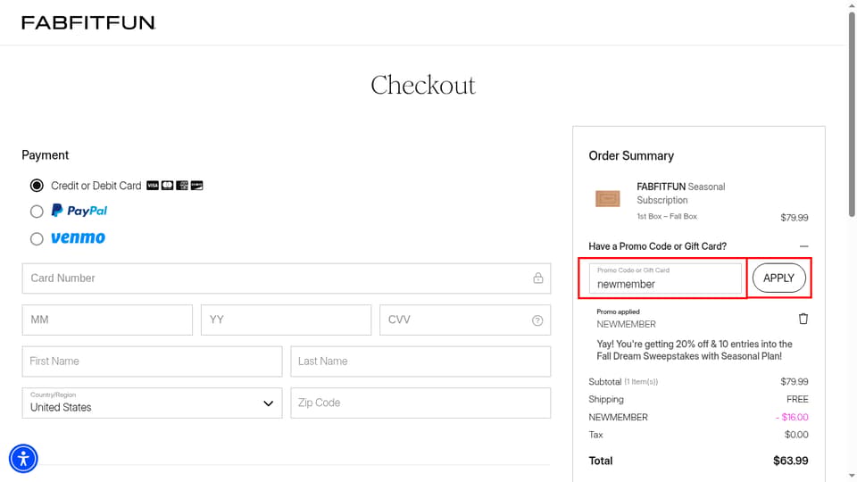857x482 pixels.
Task: Focus the MM expiry month field
Action: (107, 320)
